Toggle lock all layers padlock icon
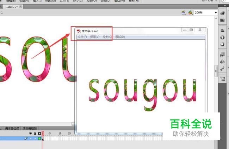Screen dimensions: 229x149 (35, 134)
